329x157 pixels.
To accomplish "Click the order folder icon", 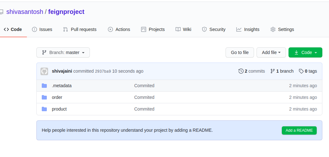I will point(44,97).
